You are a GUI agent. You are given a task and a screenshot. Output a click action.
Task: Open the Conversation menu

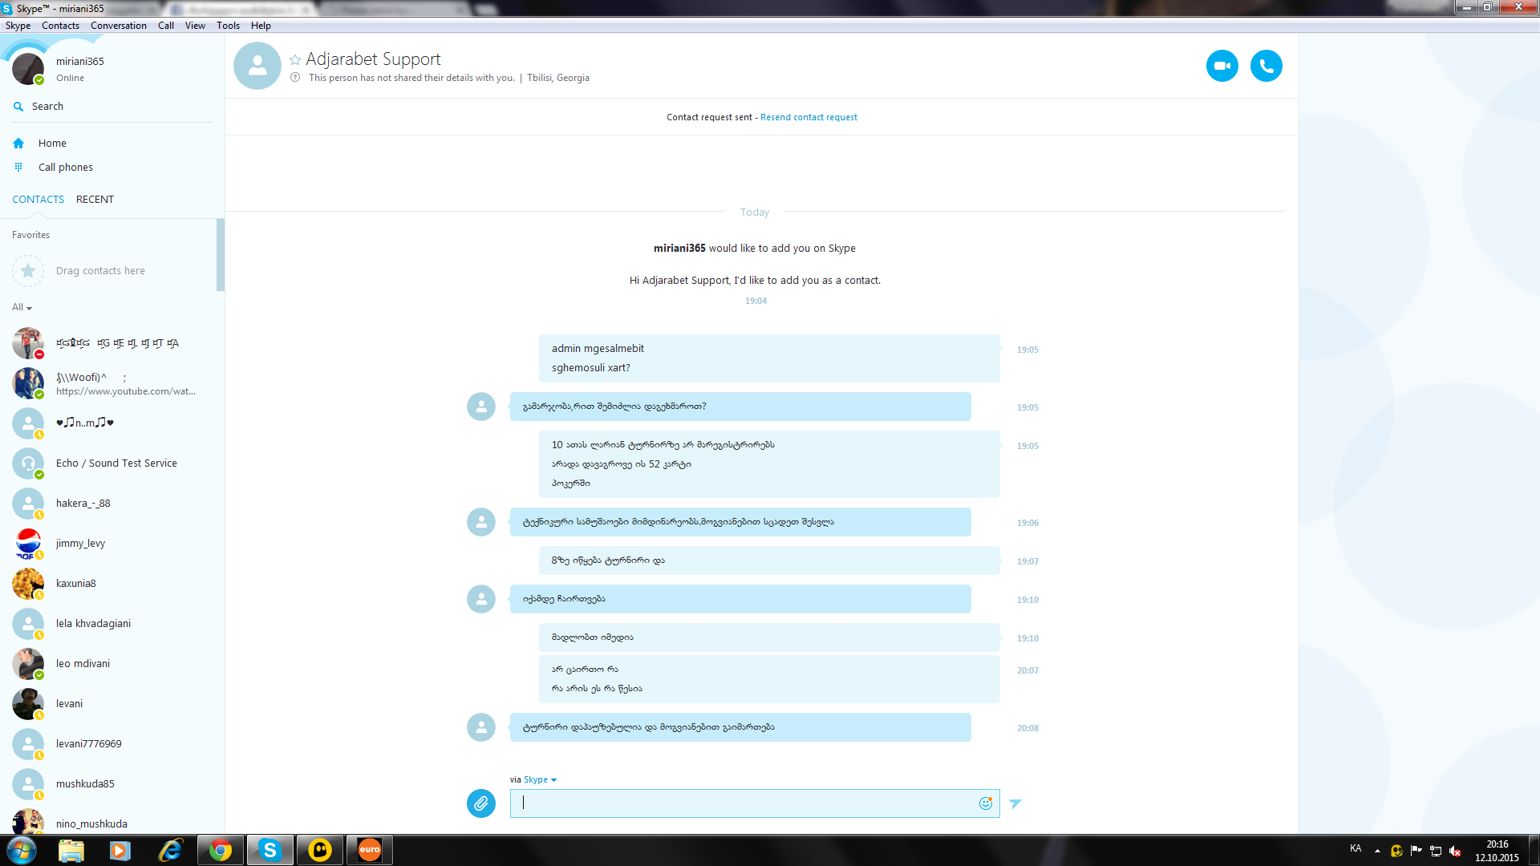(118, 26)
